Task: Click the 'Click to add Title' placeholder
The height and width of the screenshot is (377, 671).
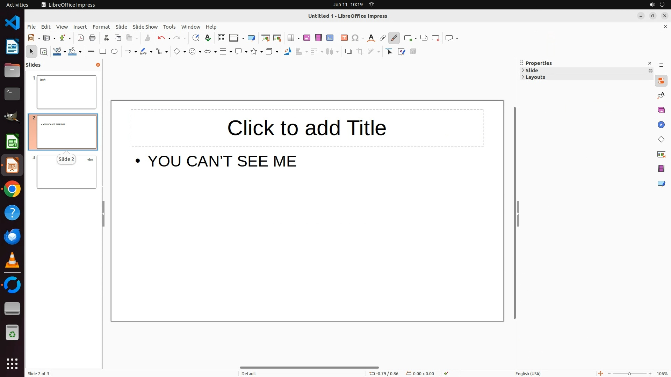Action: click(x=307, y=128)
